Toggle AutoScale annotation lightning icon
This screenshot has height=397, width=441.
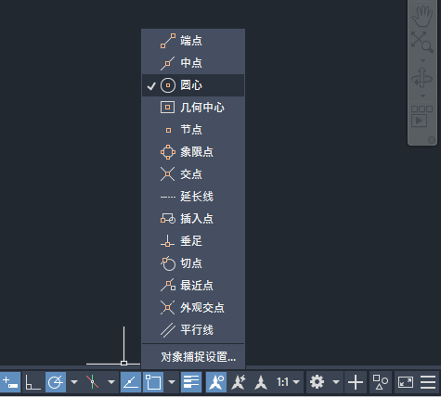pos(239,382)
